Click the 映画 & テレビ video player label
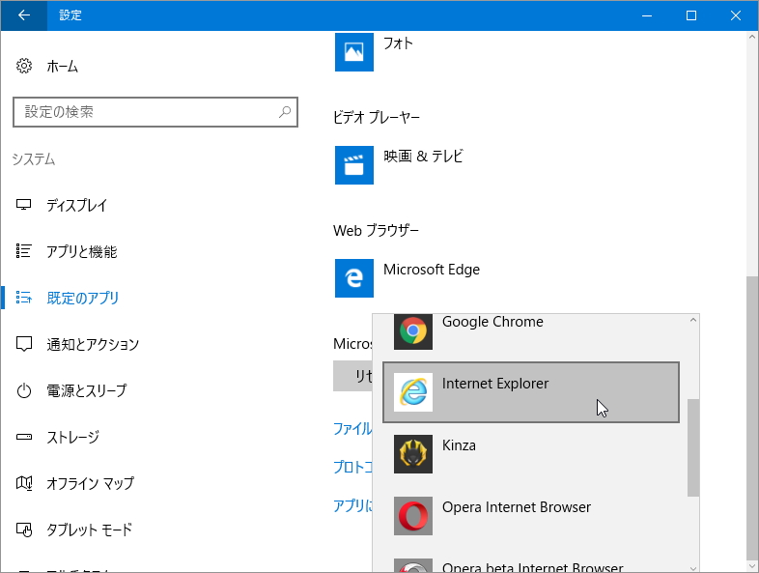Image resolution: width=759 pixels, height=573 pixels. pyautogui.click(x=423, y=157)
